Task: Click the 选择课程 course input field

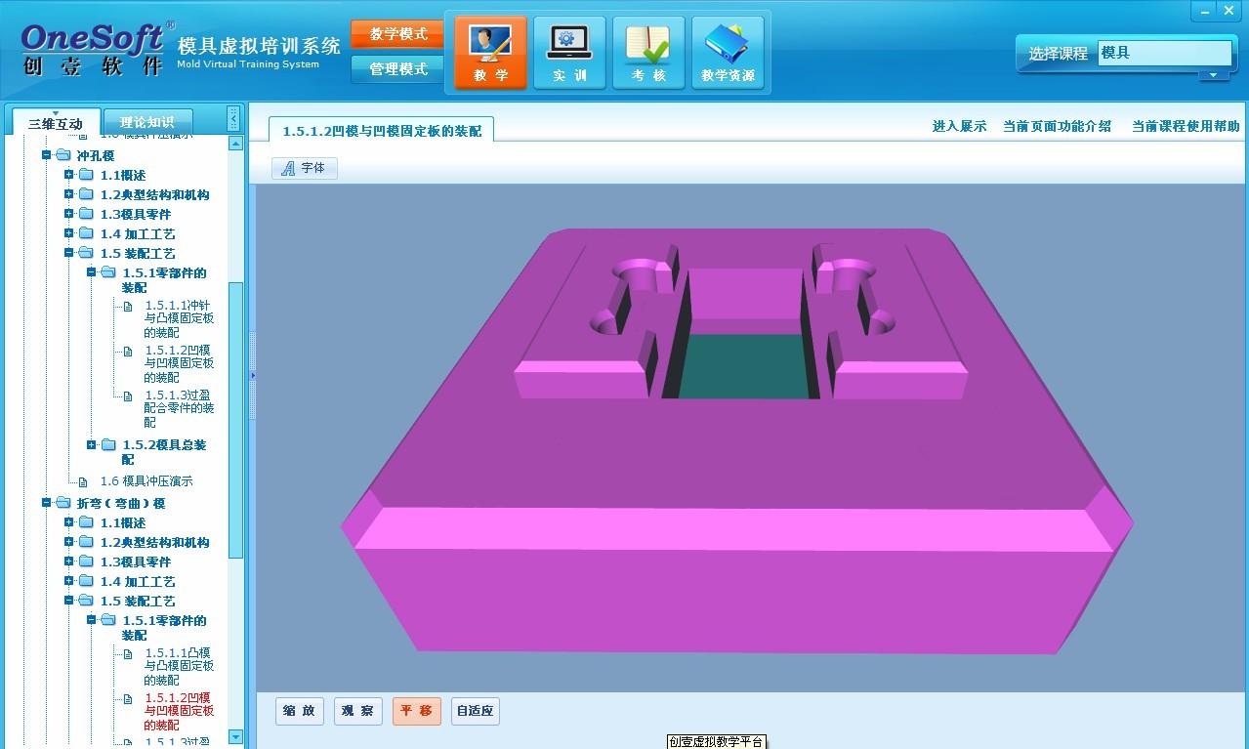Action: point(1162,53)
